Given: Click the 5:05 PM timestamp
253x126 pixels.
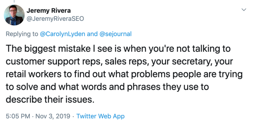Looking at the screenshot, I should tap(18, 116).
